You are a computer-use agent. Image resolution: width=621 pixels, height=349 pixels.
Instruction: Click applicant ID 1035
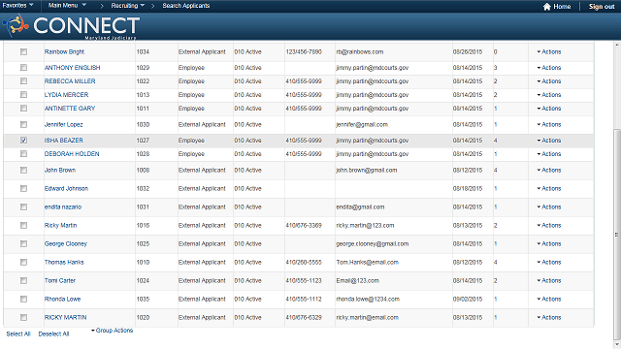coord(143,300)
